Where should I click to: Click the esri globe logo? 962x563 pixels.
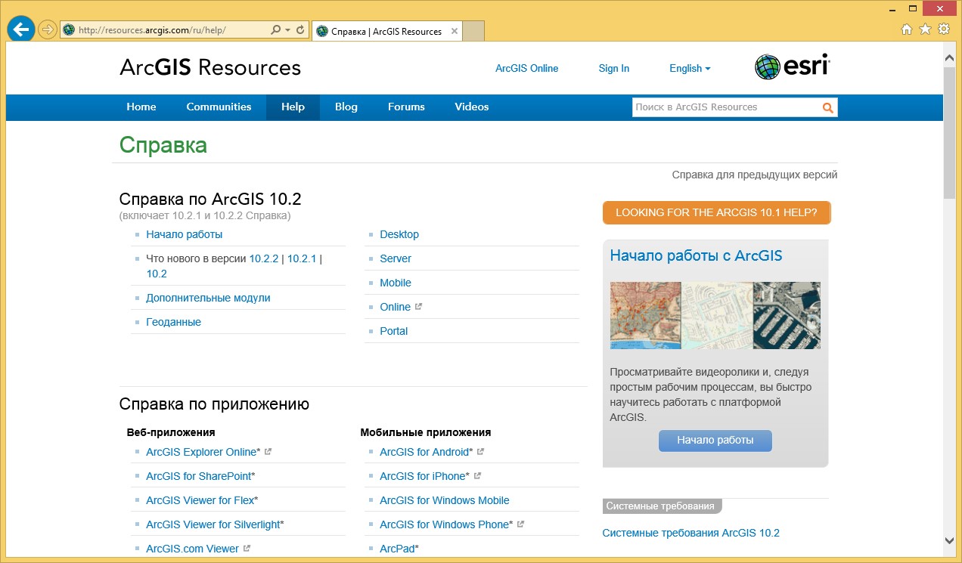pos(793,67)
